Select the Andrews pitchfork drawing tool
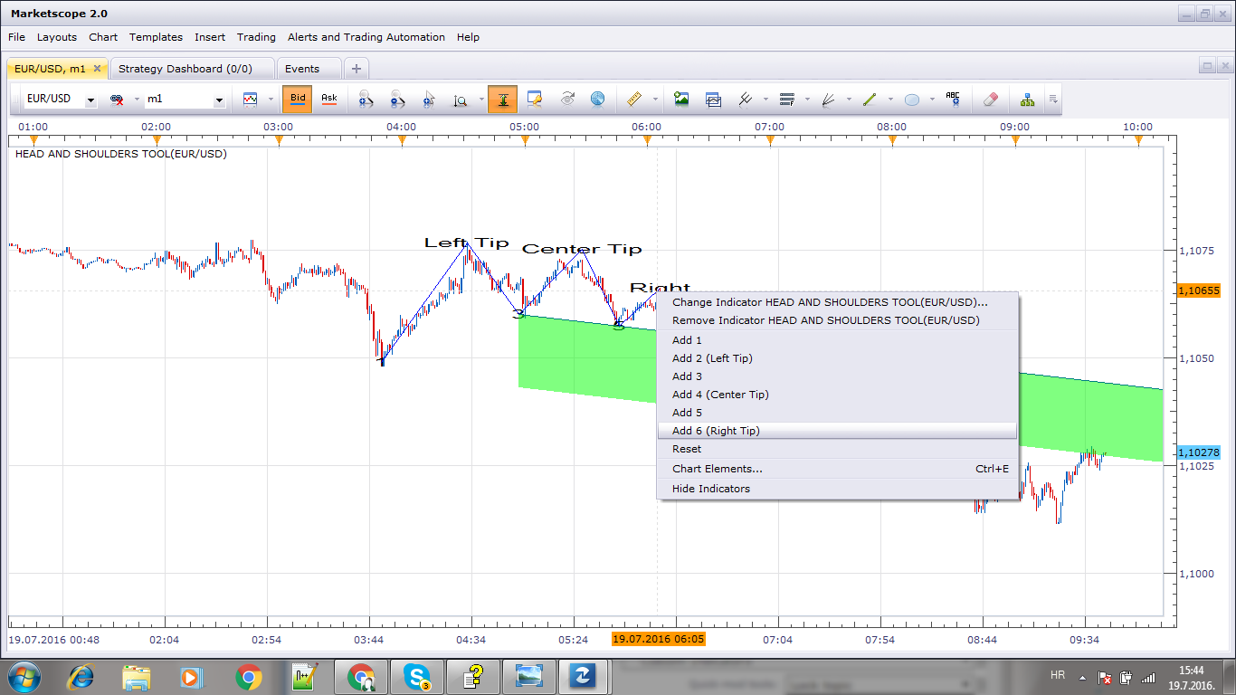 click(x=746, y=99)
